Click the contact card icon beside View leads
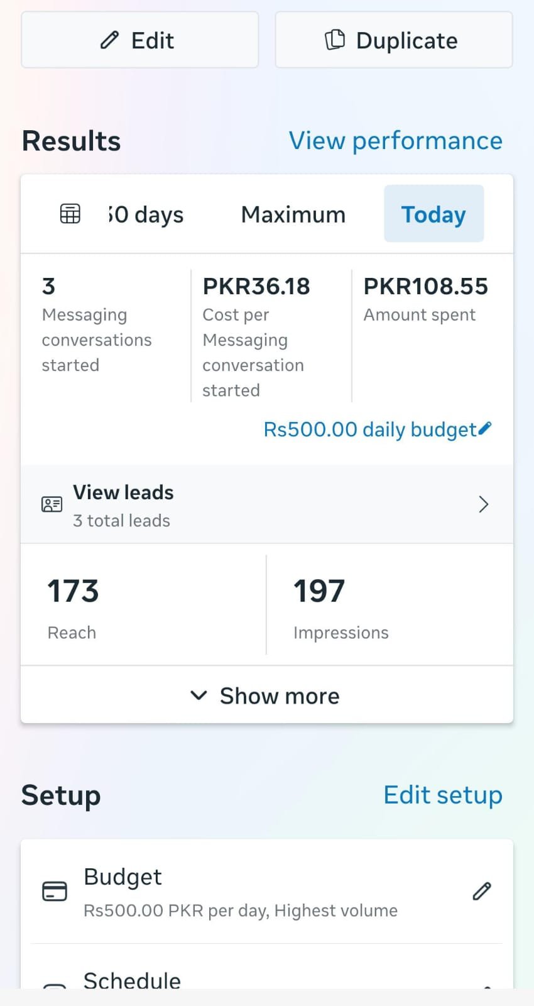The height and width of the screenshot is (1006, 534). click(x=52, y=504)
